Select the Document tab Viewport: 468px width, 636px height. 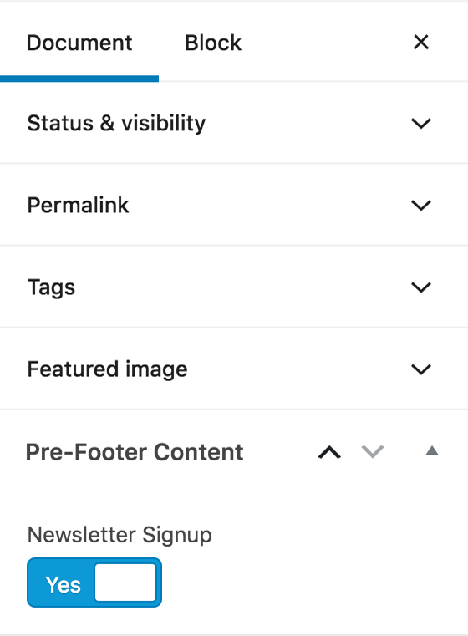click(x=79, y=43)
